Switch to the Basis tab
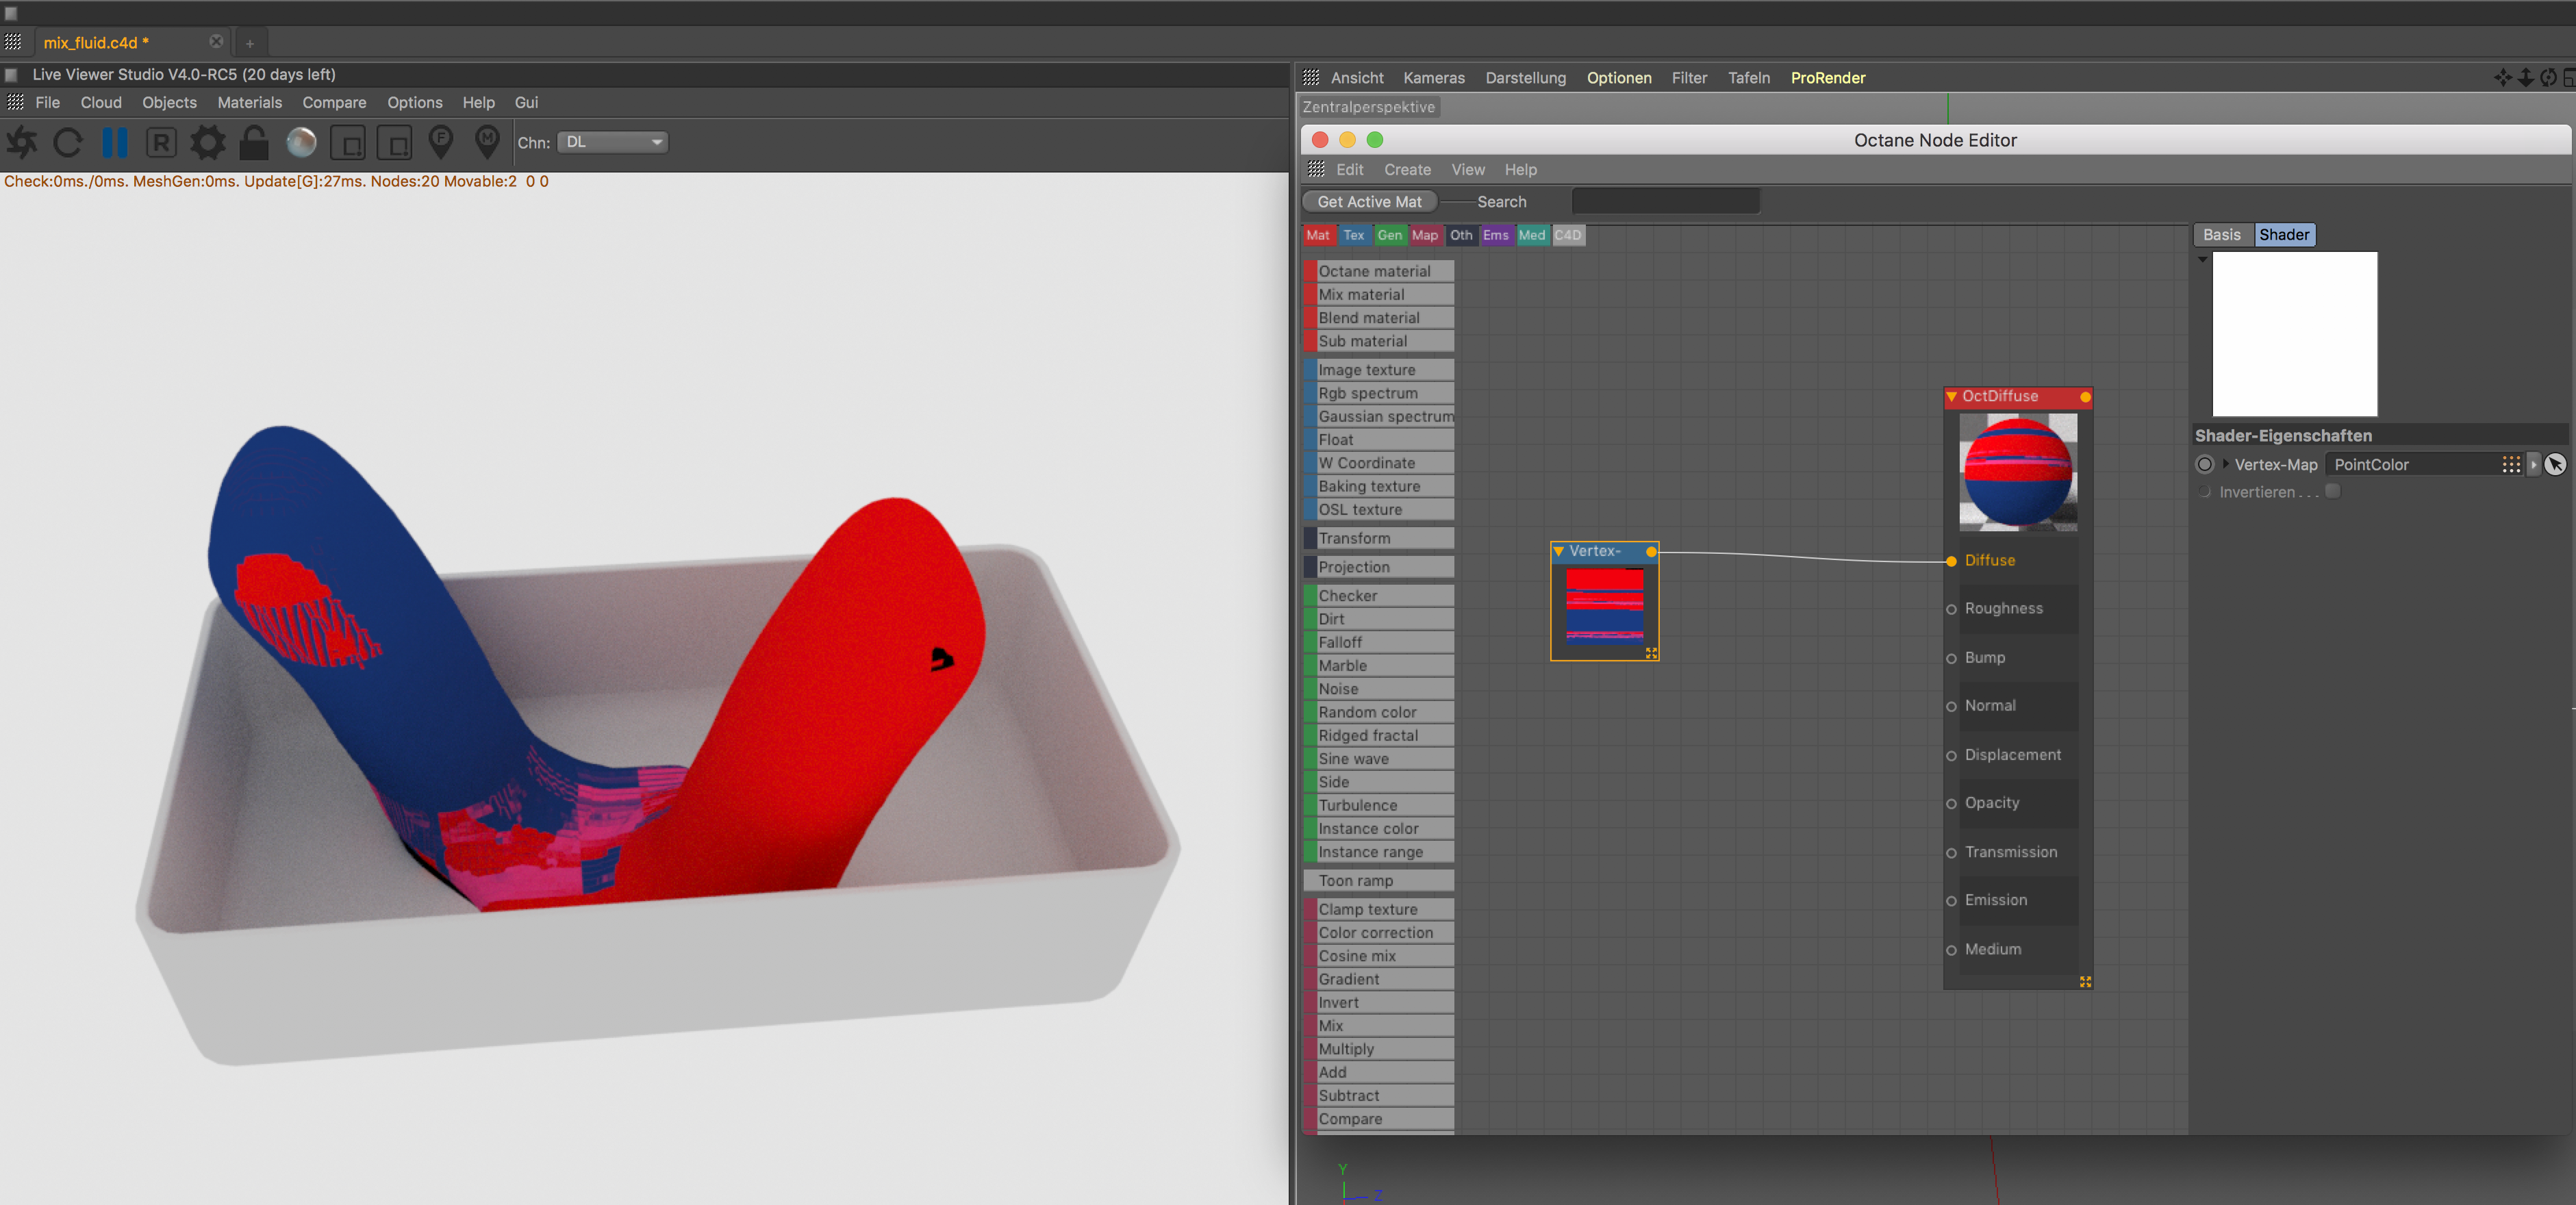The width and height of the screenshot is (2576, 1205). (x=2221, y=234)
